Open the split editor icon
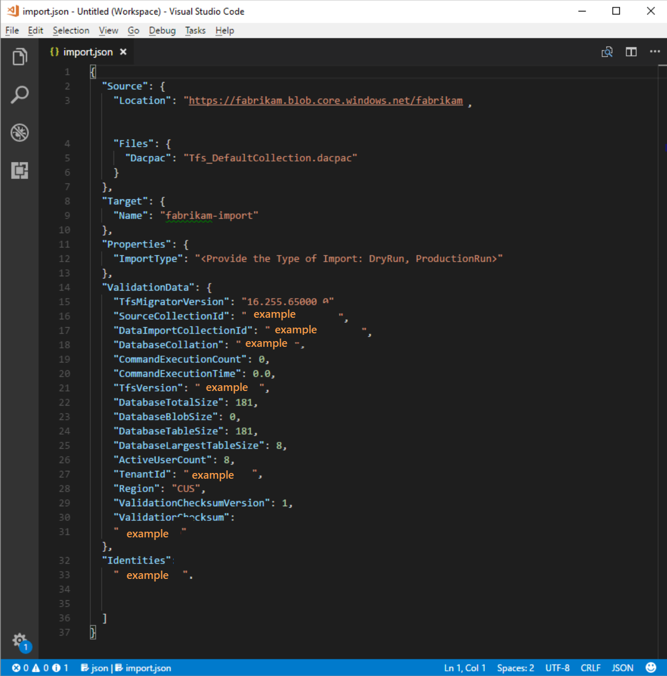Image resolution: width=667 pixels, height=676 pixels. 631,51
